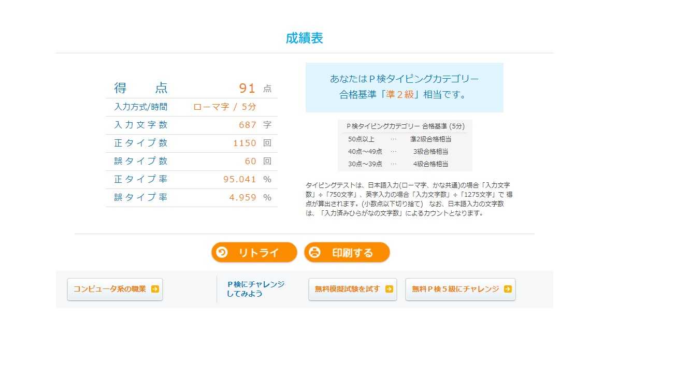The image size is (675, 376).
Task: Click the blue result banner about Ｐ検タイピング
Action: 405,88
